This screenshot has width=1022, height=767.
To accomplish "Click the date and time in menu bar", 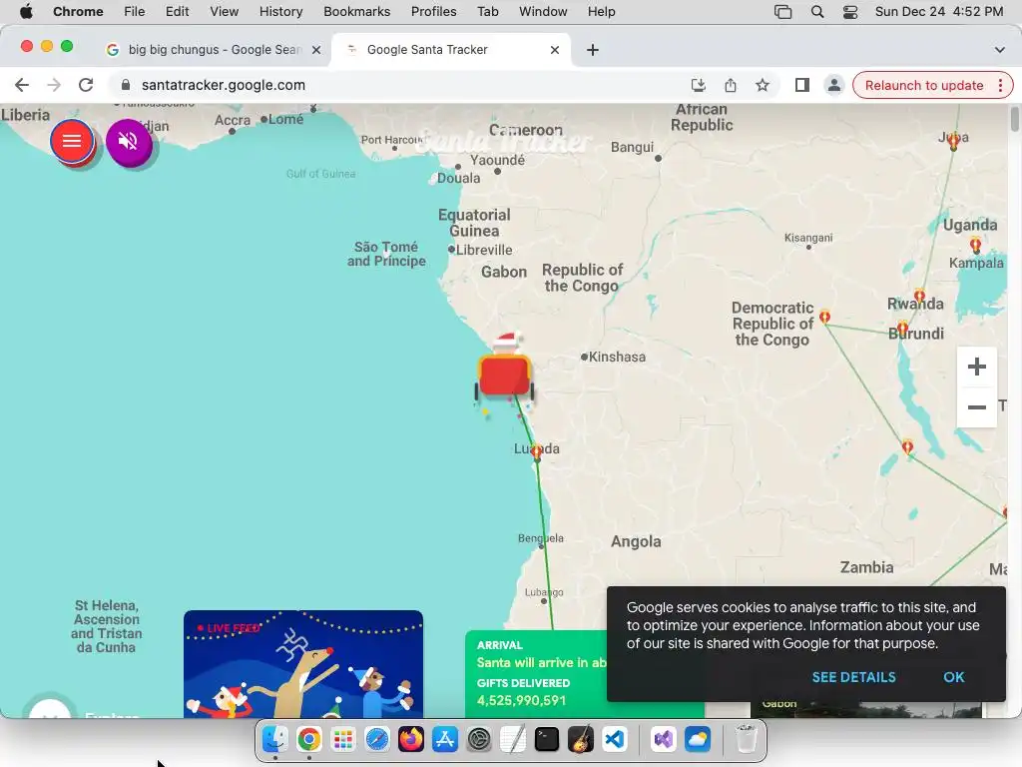I will [938, 12].
